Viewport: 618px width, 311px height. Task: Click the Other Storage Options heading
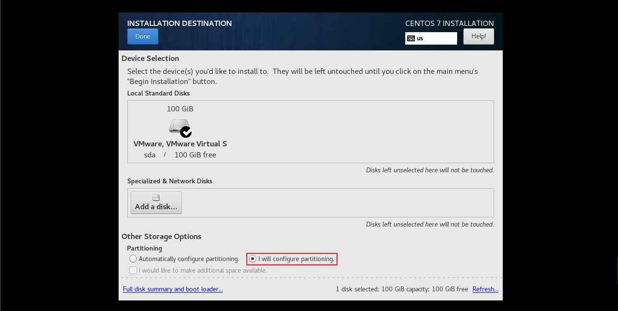[x=161, y=236]
